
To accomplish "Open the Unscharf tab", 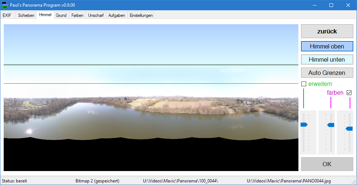I will (96, 15).
